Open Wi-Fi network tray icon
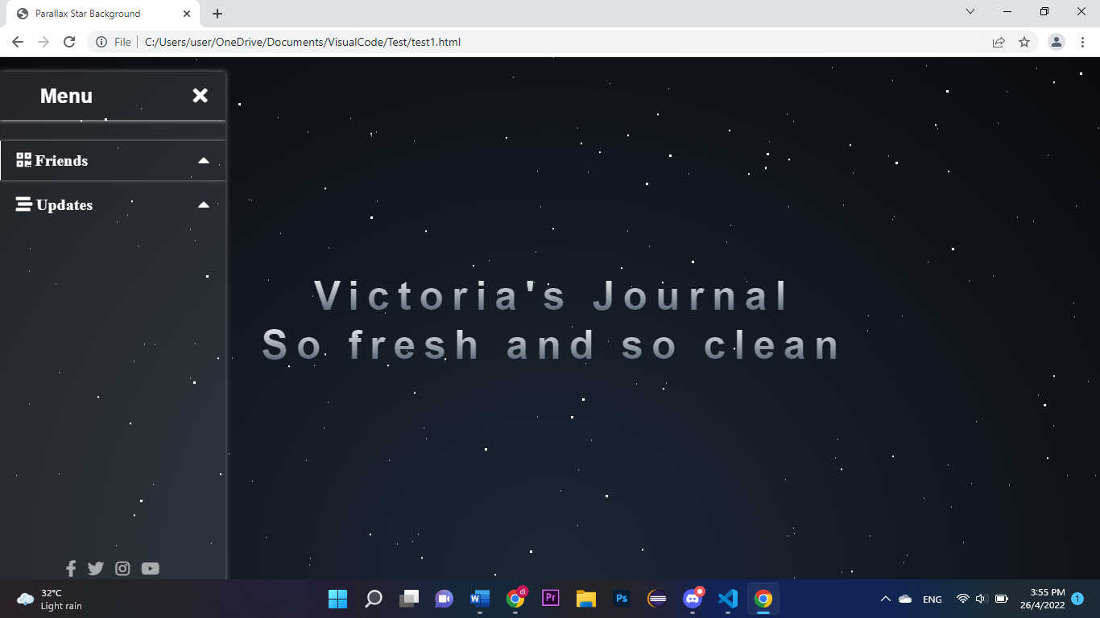This screenshot has height=618, width=1100. click(x=962, y=599)
